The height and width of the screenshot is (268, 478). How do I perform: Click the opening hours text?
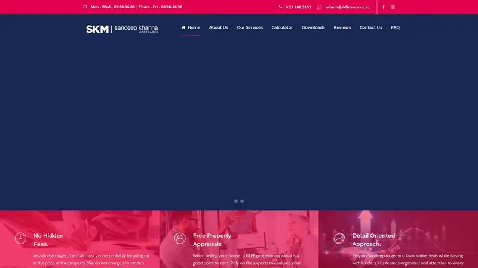click(x=136, y=7)
